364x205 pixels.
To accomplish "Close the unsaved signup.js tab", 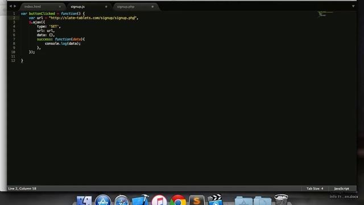I will click(106, 7).
